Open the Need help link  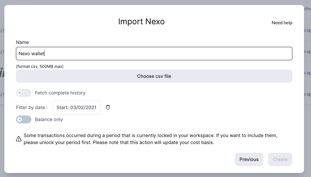point(282,23)
